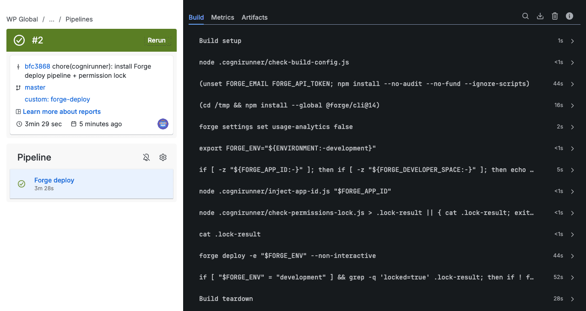Viewport: 586px width, 311px height.
Task: Click 'forge settings set usage-analytics false' text
Action: click(x=276, y=127)
